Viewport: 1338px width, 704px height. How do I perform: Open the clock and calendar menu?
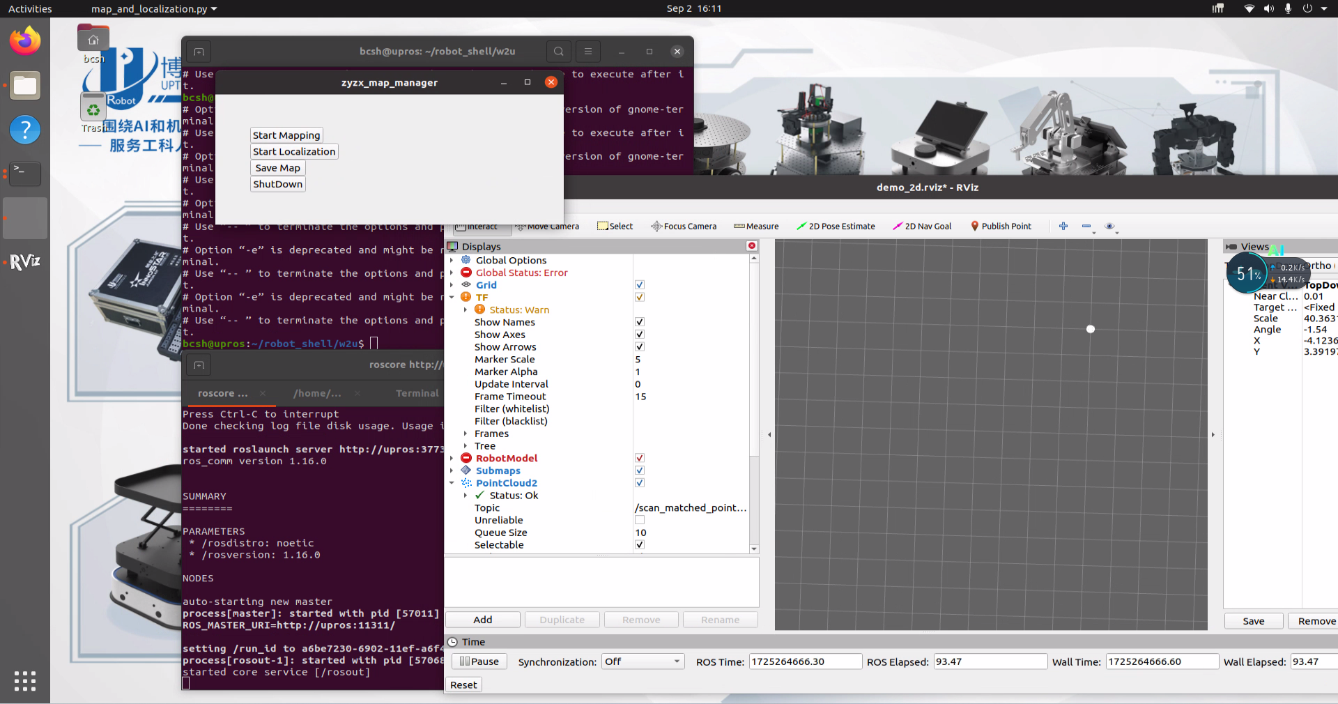point(694,9)
